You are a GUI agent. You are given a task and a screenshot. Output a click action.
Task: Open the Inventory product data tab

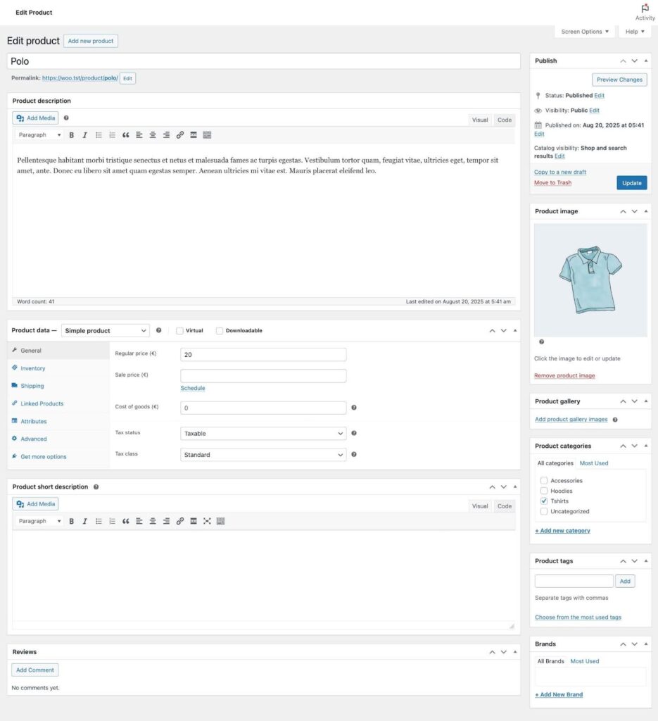tap(32, 368)
